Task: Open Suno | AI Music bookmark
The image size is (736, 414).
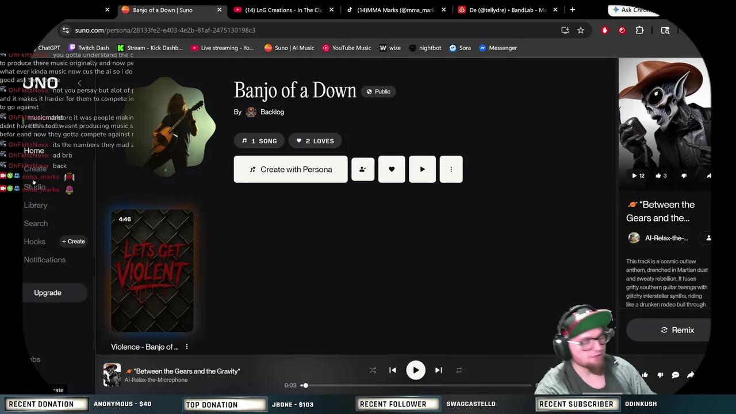Action: point(289,48)
